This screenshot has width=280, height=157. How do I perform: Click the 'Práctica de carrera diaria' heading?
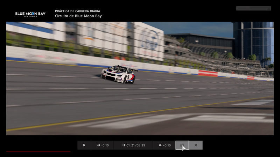click(77, 11)
